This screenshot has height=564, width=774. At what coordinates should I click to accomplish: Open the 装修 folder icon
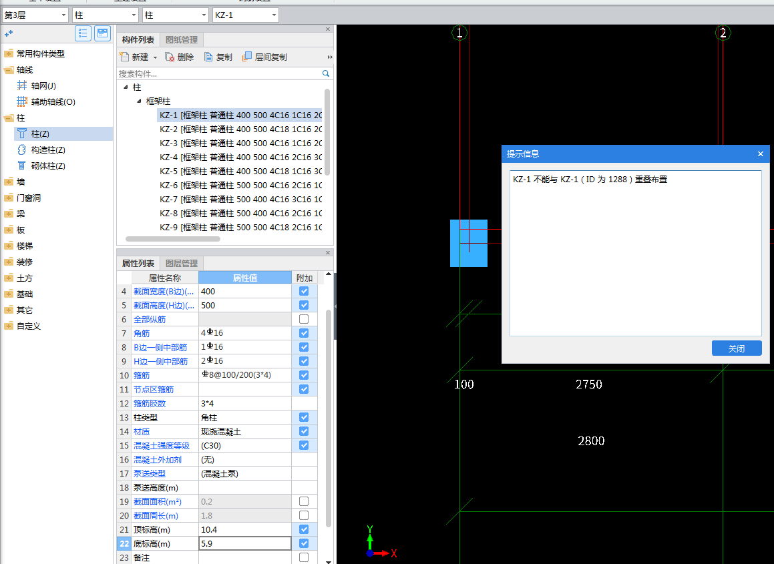(x=9, y=262)
